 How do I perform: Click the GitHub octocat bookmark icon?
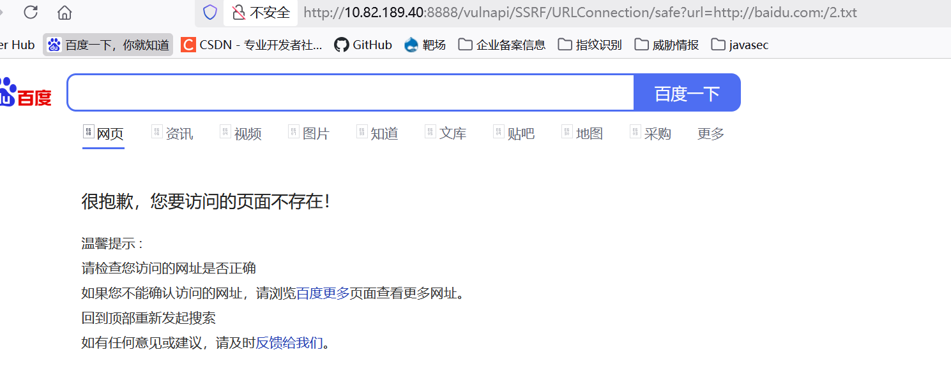pyautogui.click(x=342, y=45)
